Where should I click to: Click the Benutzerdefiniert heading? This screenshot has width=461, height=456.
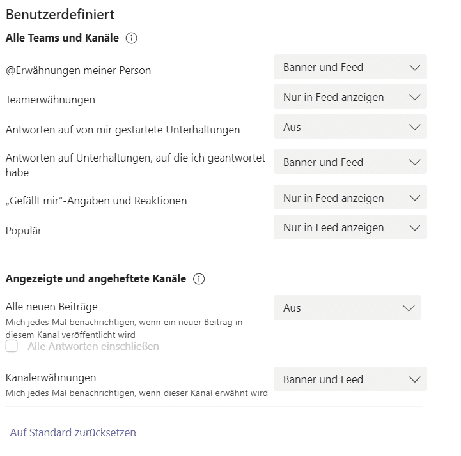60,14
